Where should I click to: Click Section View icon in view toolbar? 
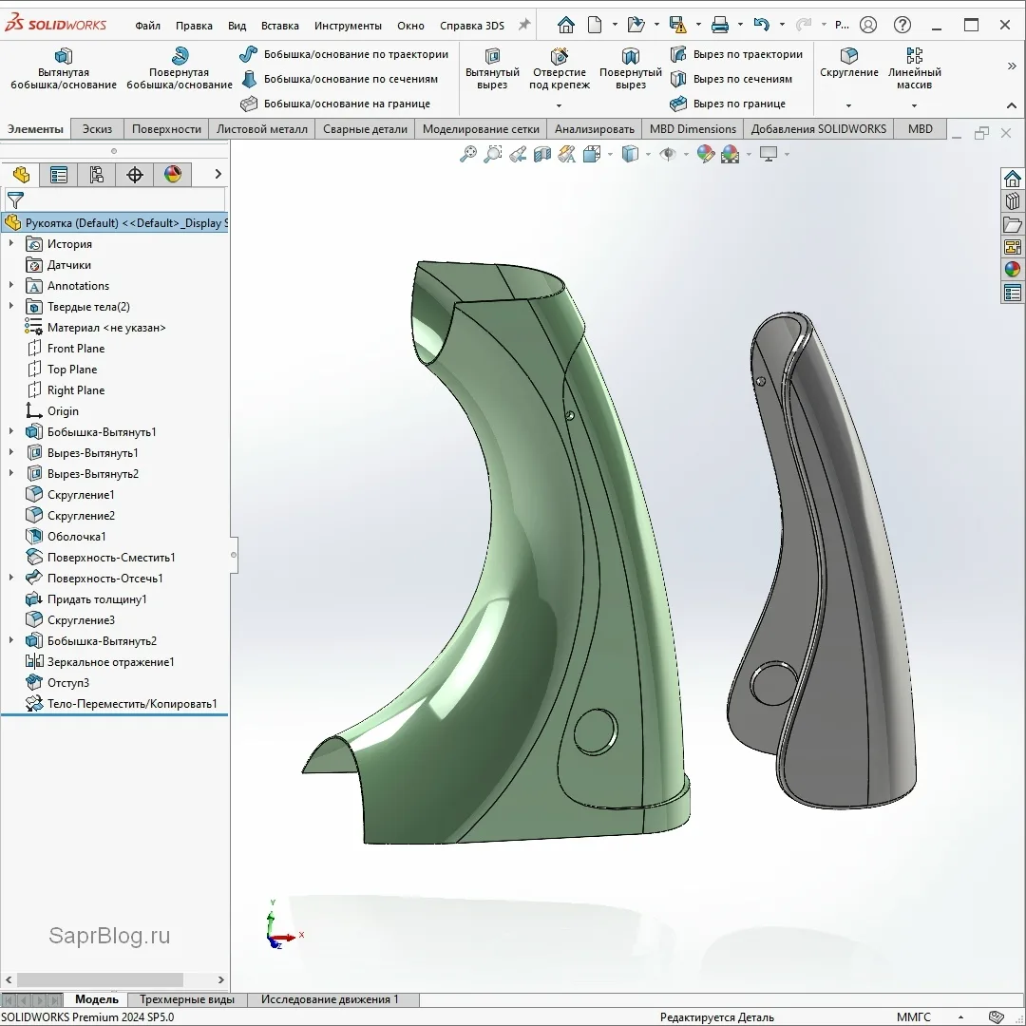[x=541, y=155]
